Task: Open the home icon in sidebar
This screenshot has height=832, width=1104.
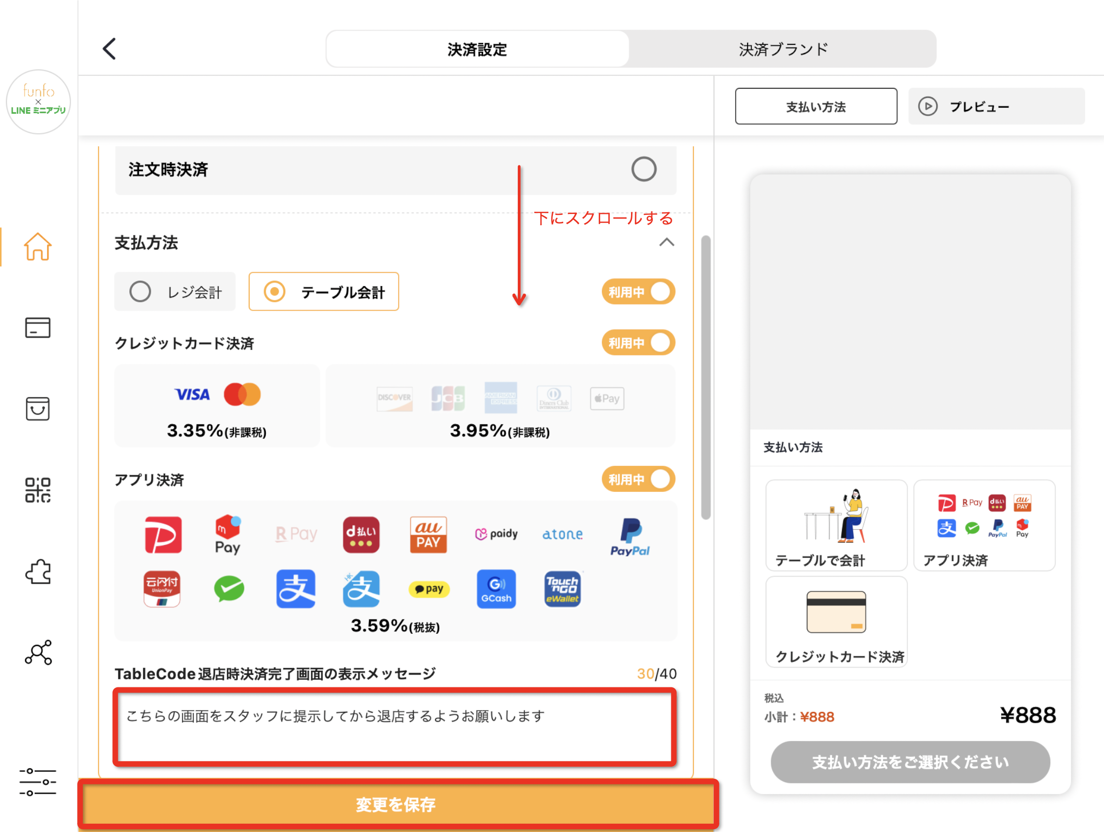Action: (x=38, y=246)
